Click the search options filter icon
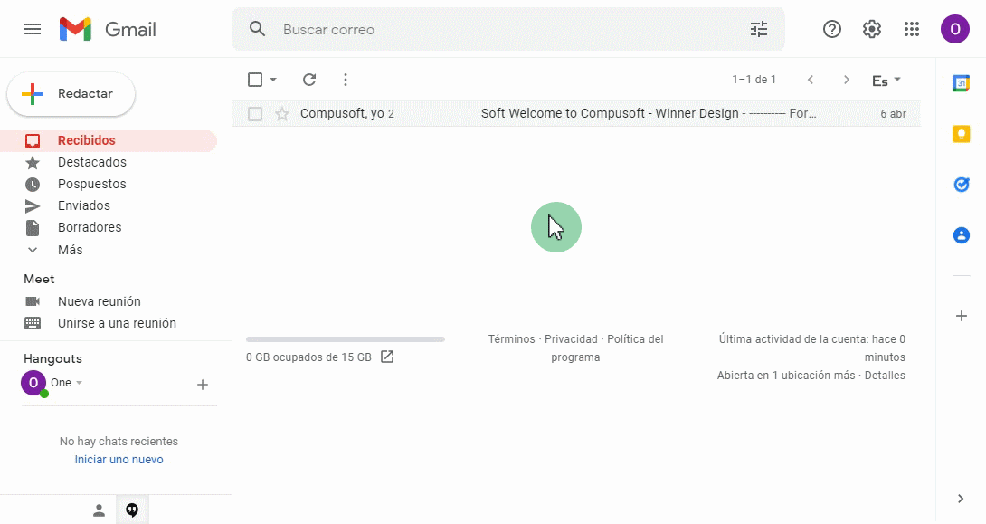 759,29
